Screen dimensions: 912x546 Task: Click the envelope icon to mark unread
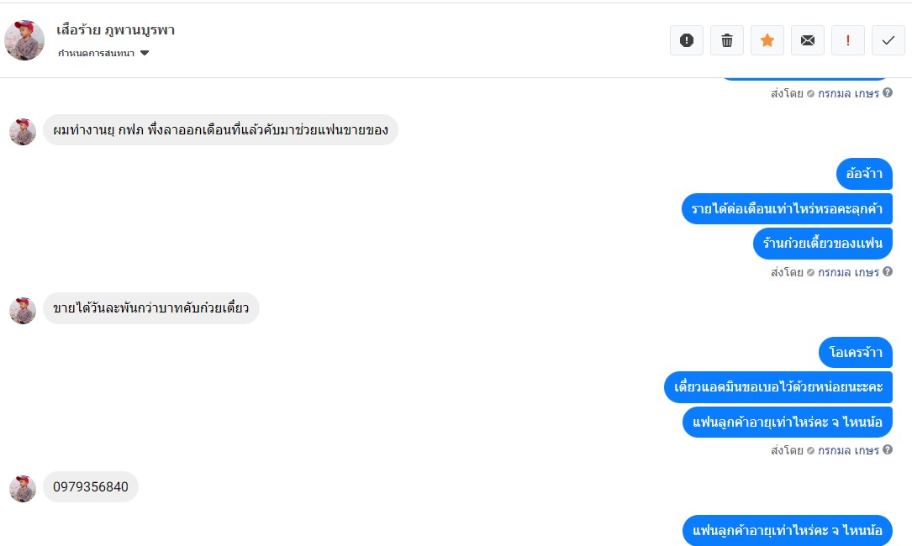(x=808, y=40)
